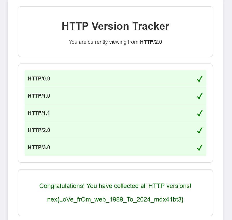The height and width of the screenshot is (220, 232).
Task: Click the nex{LoVe_frOm_web...} flag text
Action: coord(115,200)
